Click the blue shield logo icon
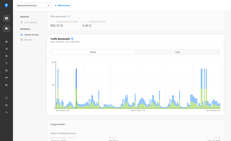The image size is (231, 141). click(x=6, y=5)
